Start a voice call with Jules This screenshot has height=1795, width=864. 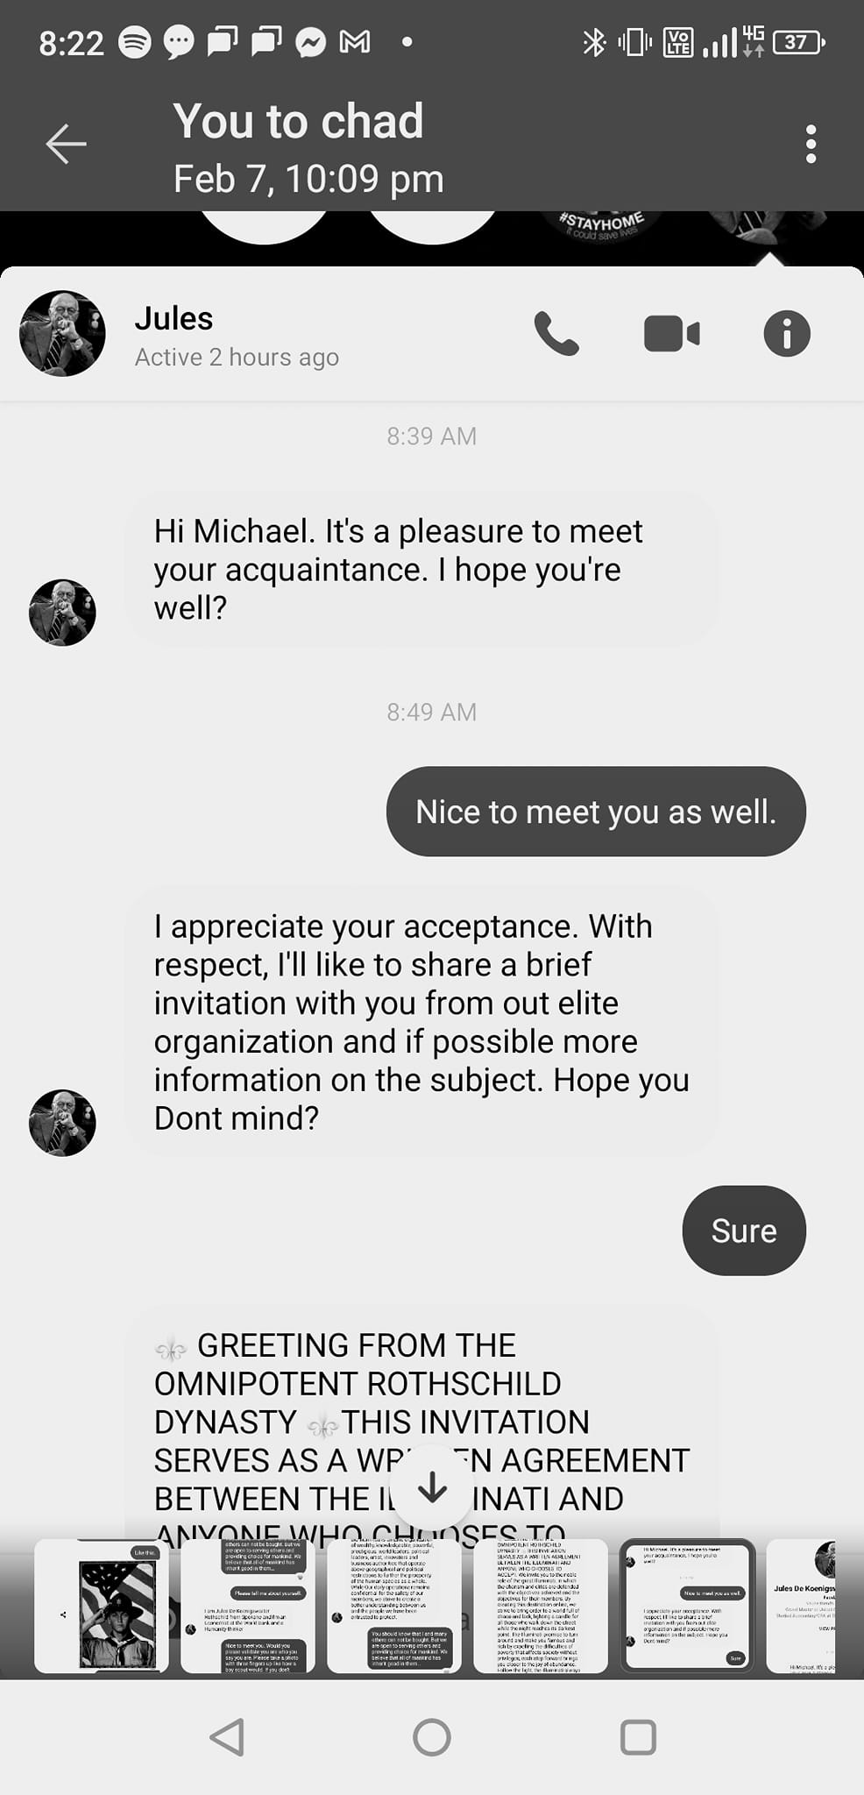[x=556, y=334]
